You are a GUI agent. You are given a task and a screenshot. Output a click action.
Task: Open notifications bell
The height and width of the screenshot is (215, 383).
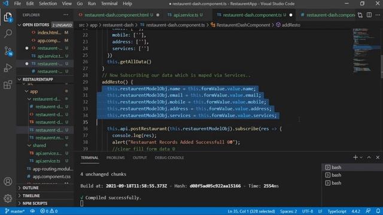pos(378,211)
